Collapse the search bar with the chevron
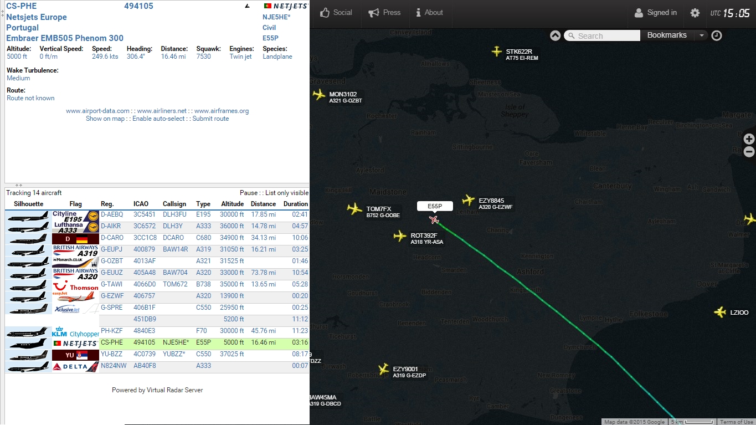Image resolution: width=756 pixels, height=425 pixels. (x=555, y=35)
